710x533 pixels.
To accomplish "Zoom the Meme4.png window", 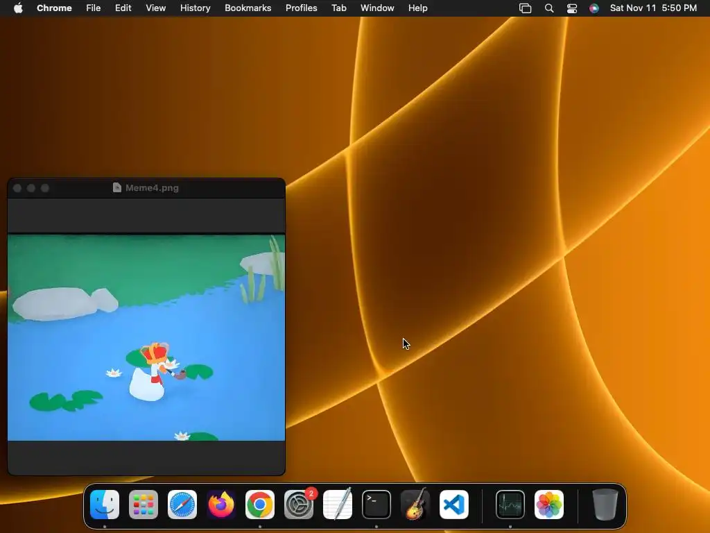I will coord(45,188).
